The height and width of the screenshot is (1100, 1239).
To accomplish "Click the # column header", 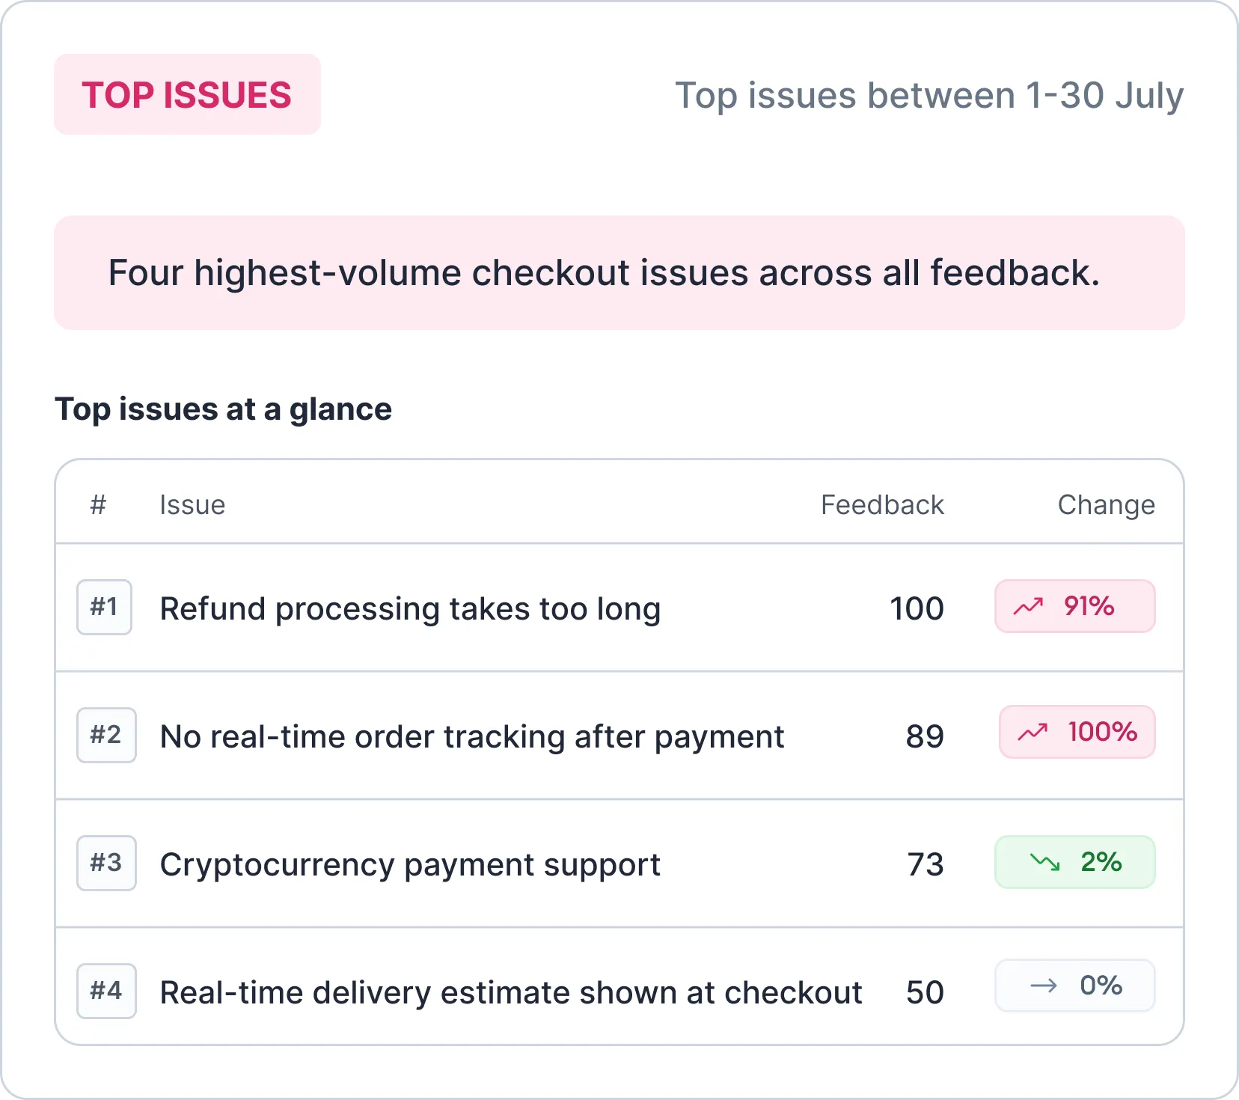I will [x=98, y=505].
